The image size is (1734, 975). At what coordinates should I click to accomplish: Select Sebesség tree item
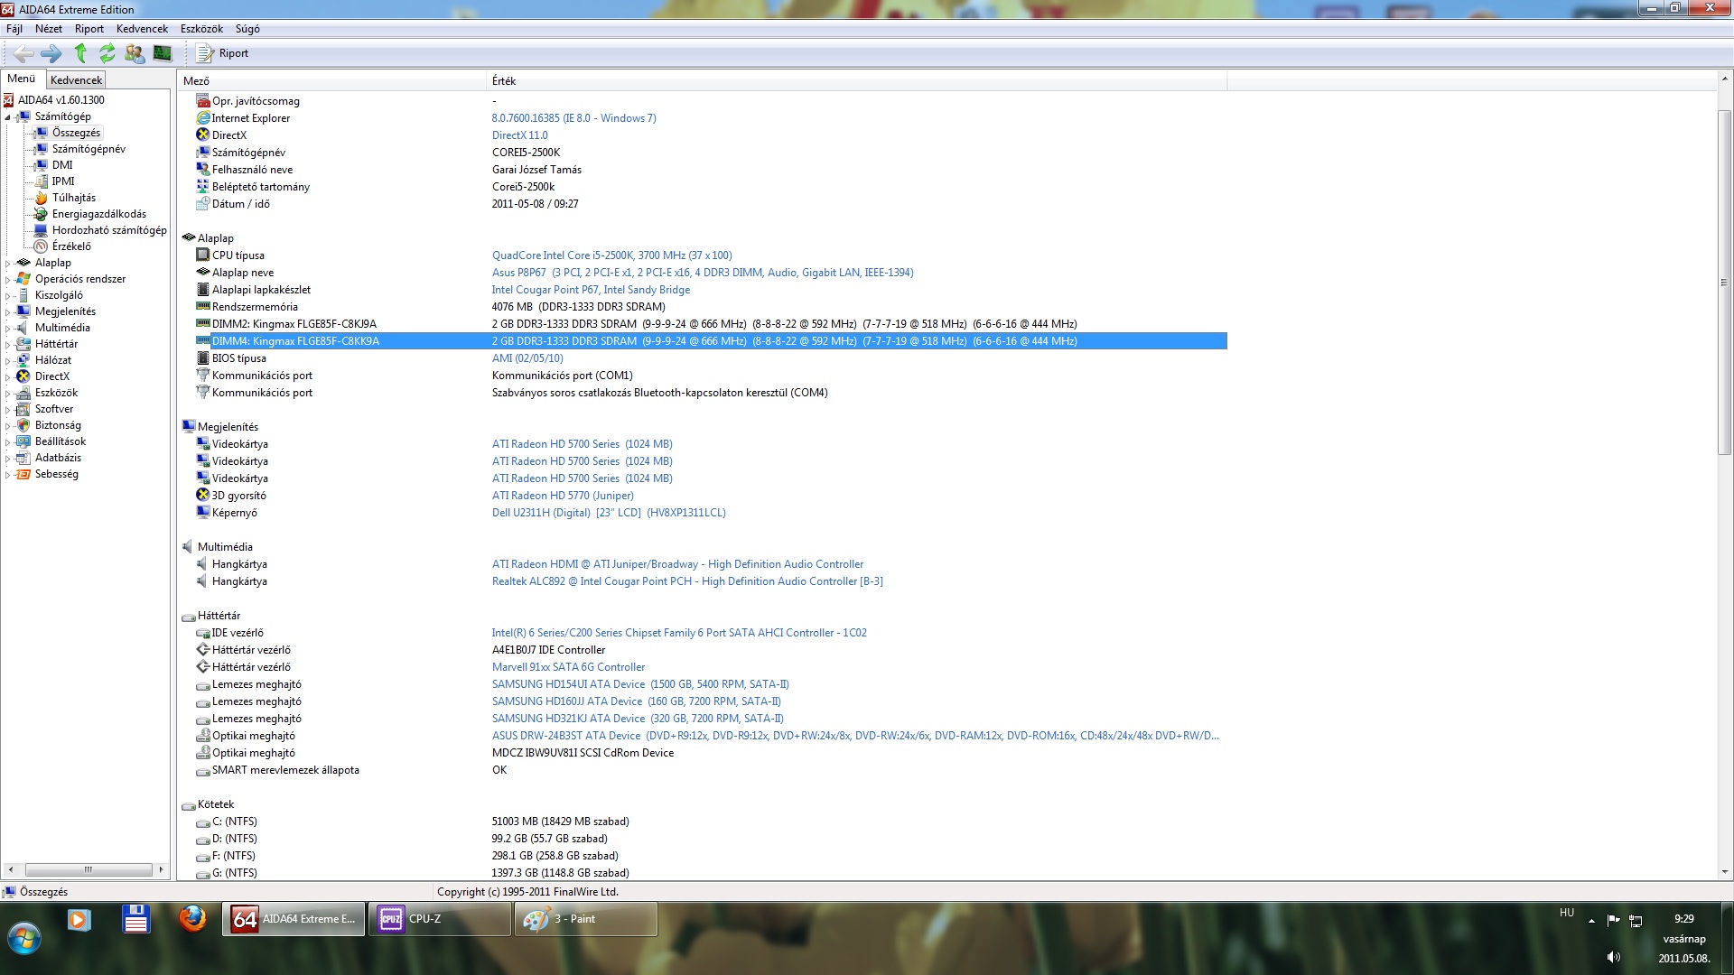(56, 474)
